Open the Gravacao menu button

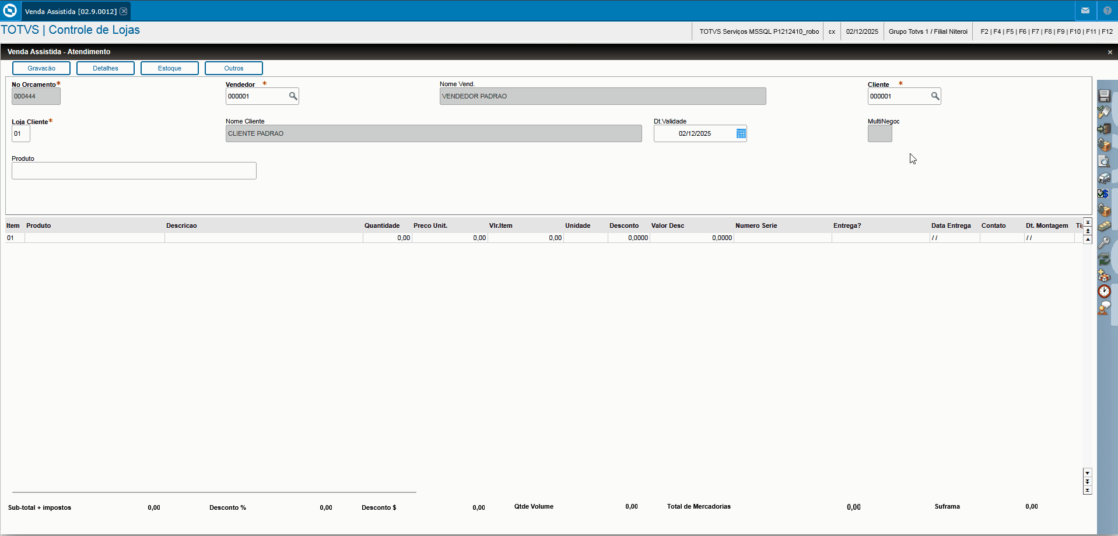(x=41, y=68)
